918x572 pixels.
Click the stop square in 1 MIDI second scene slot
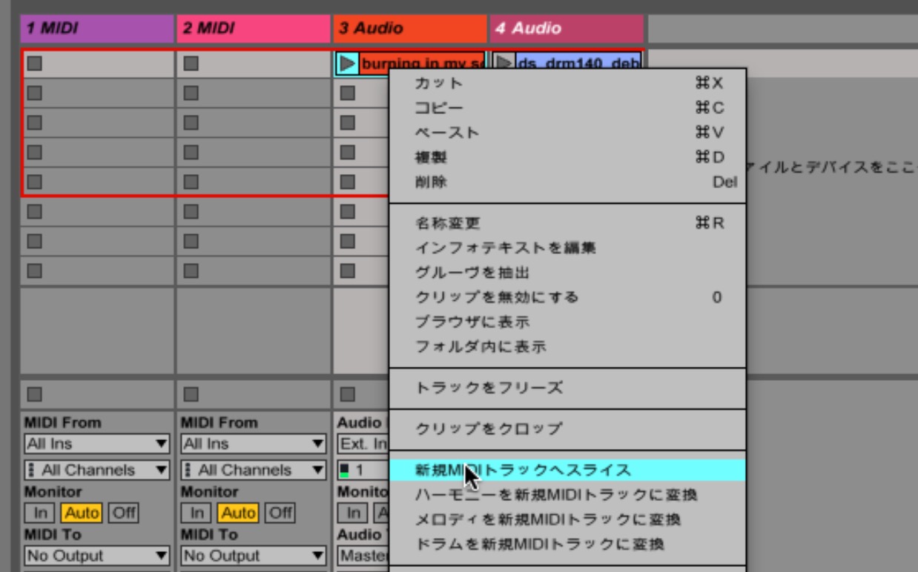pyautogui.click(x=34, y=93)
